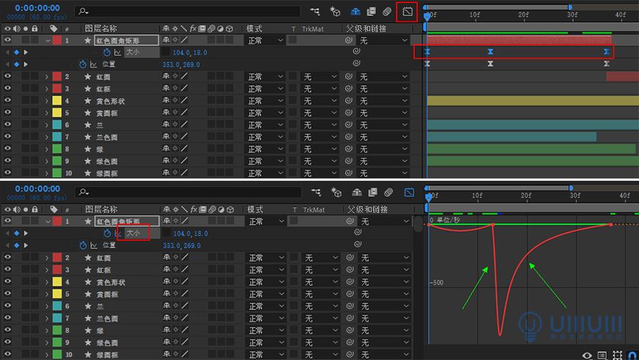Click the current time 0:00:00:00 in top panel
This screenshot has width=639, height=360.
pyautogui.click(x=37, y=8)
